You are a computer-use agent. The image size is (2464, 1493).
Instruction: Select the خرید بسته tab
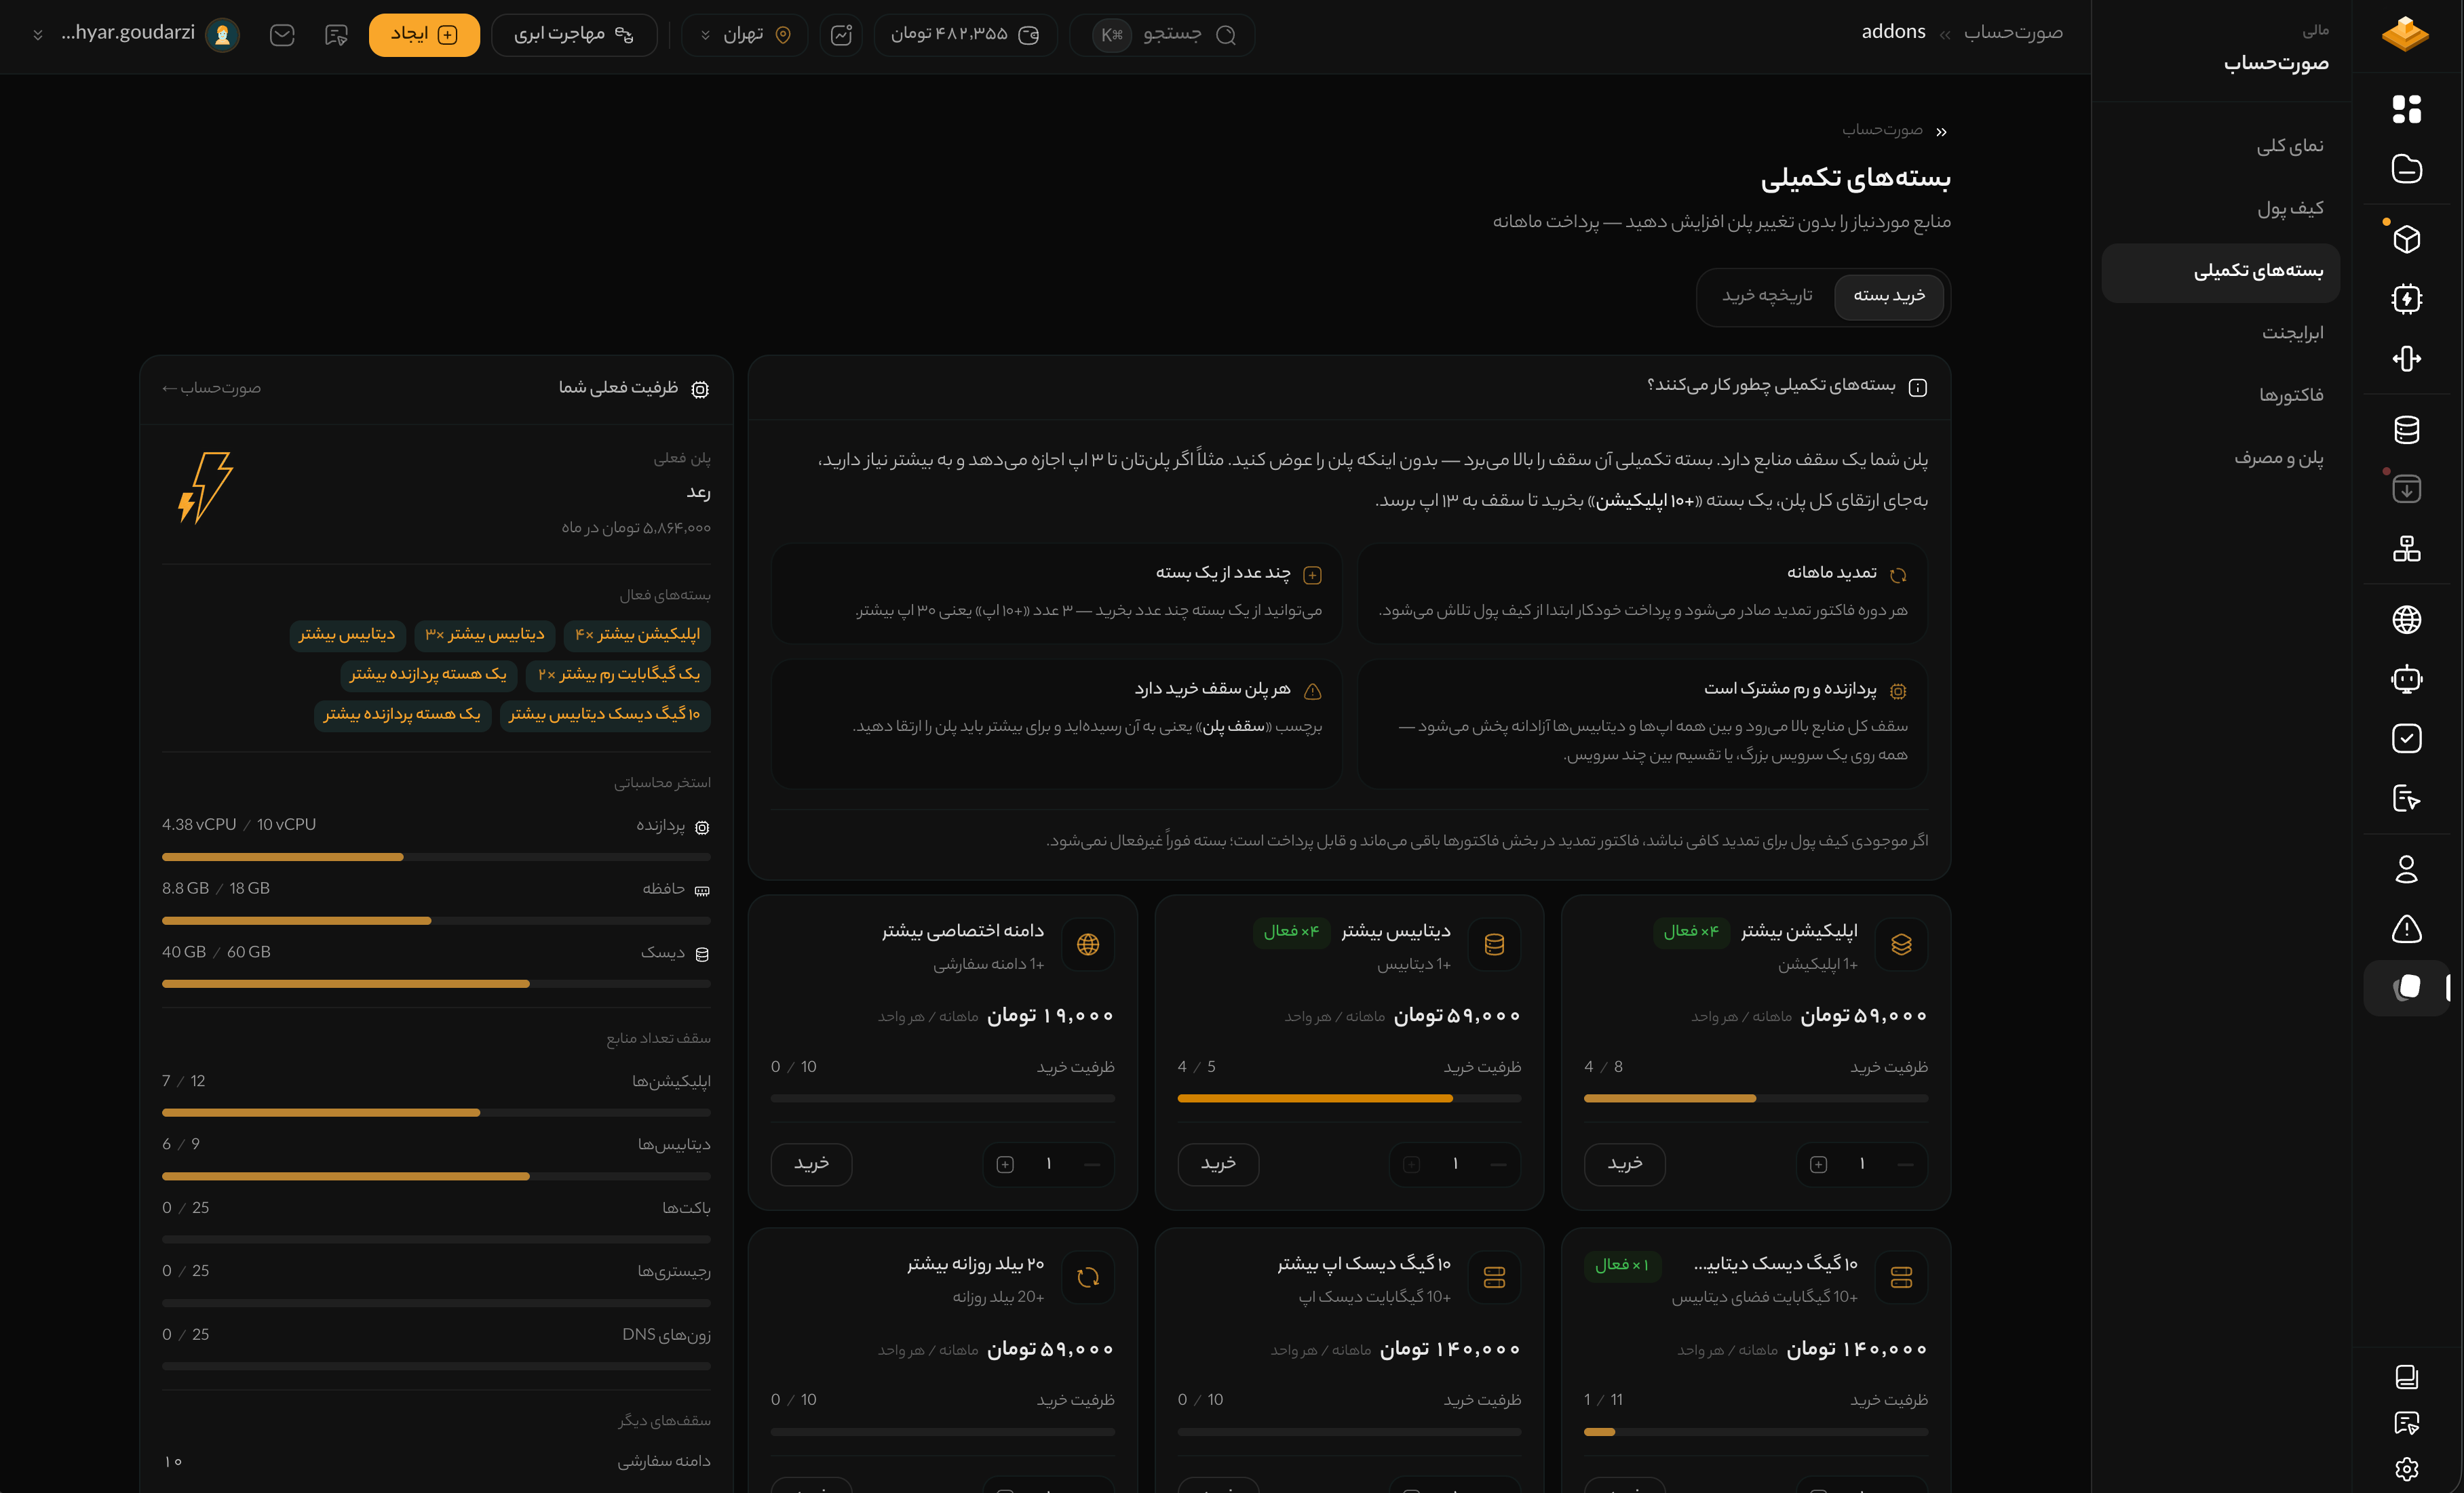(1889, 296)
